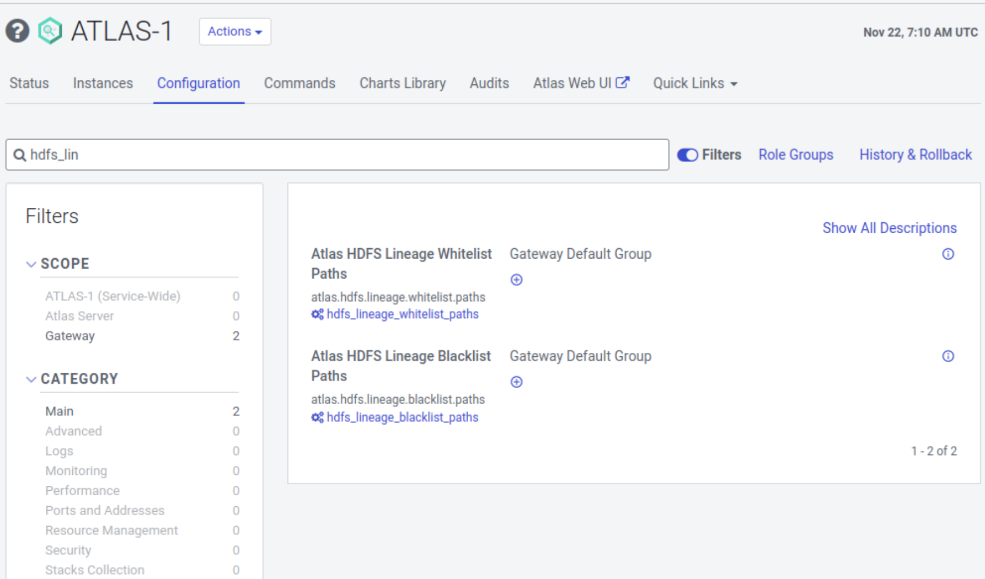The height and width of the screenshot is (579, 985).
Task: Click Show All Descriptions link
Action: point(889,228)
